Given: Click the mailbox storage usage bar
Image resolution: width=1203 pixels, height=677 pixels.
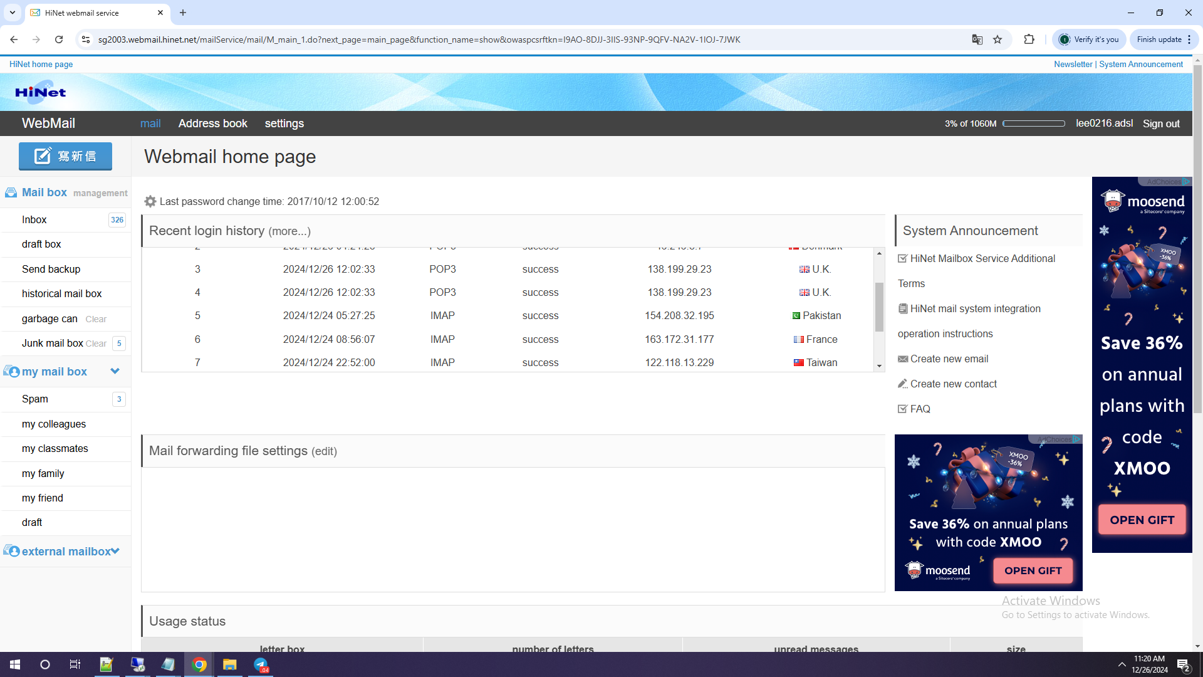Looking at the screenshot, I should coord(1033,123).
